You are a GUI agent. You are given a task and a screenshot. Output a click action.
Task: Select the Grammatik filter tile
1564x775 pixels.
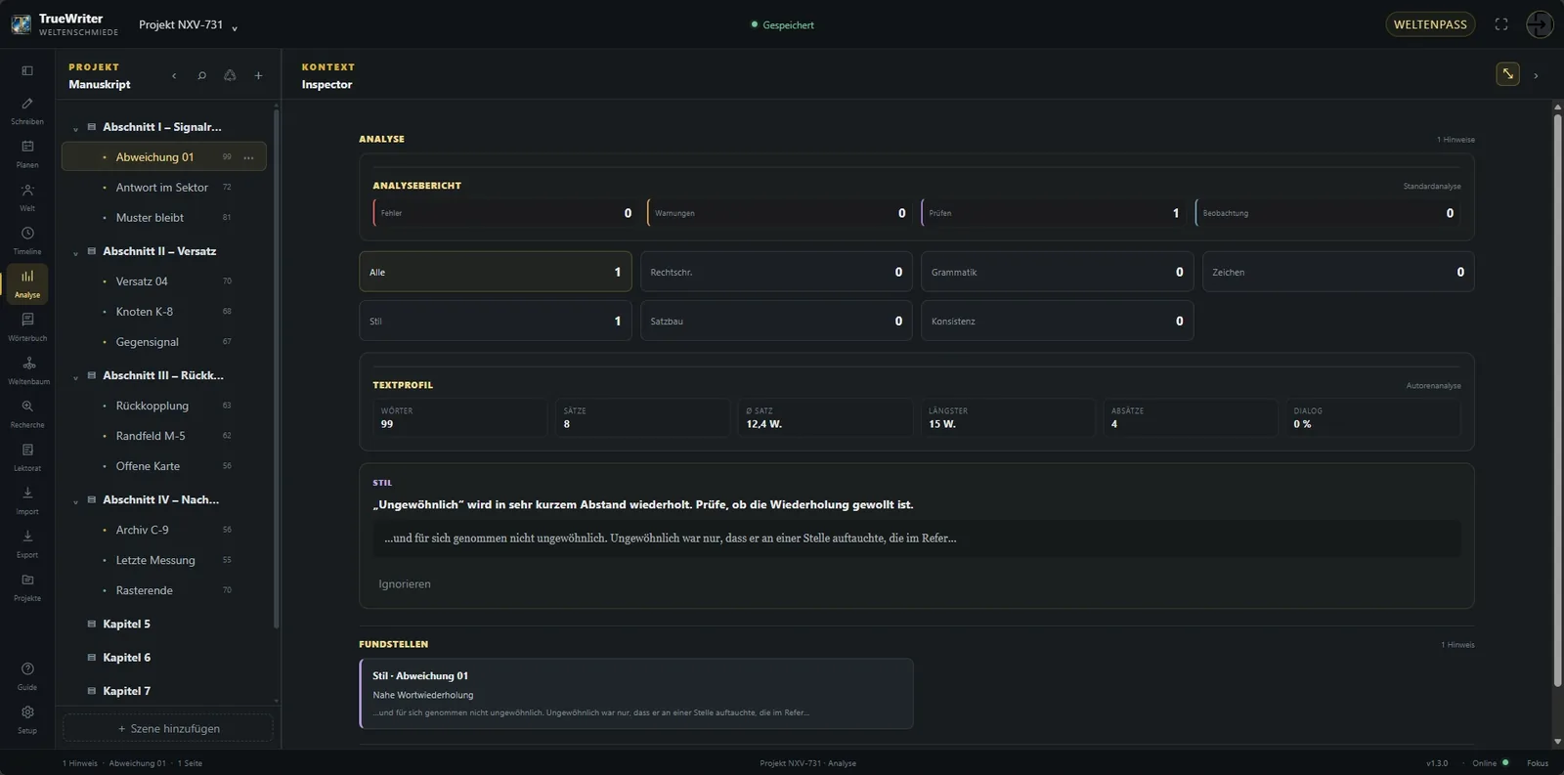click(1057, 272)
